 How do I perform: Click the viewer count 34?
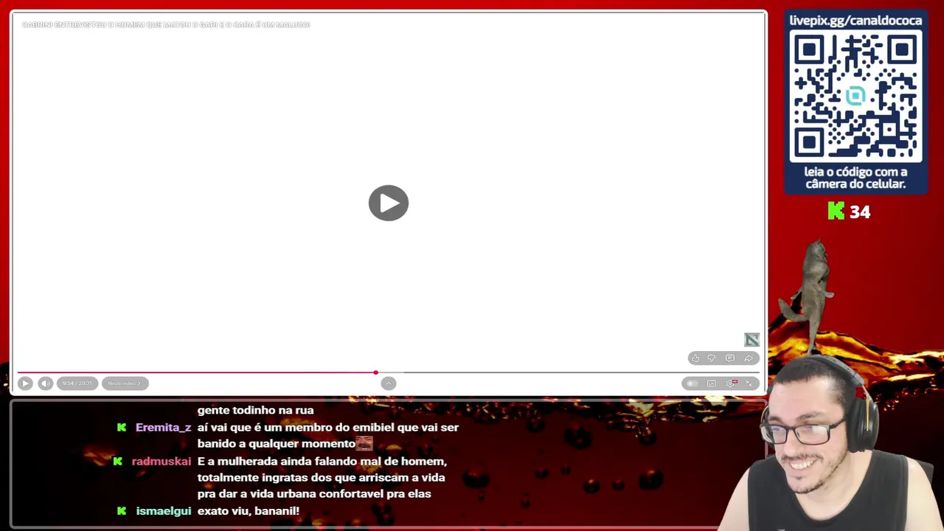(860, 212)
